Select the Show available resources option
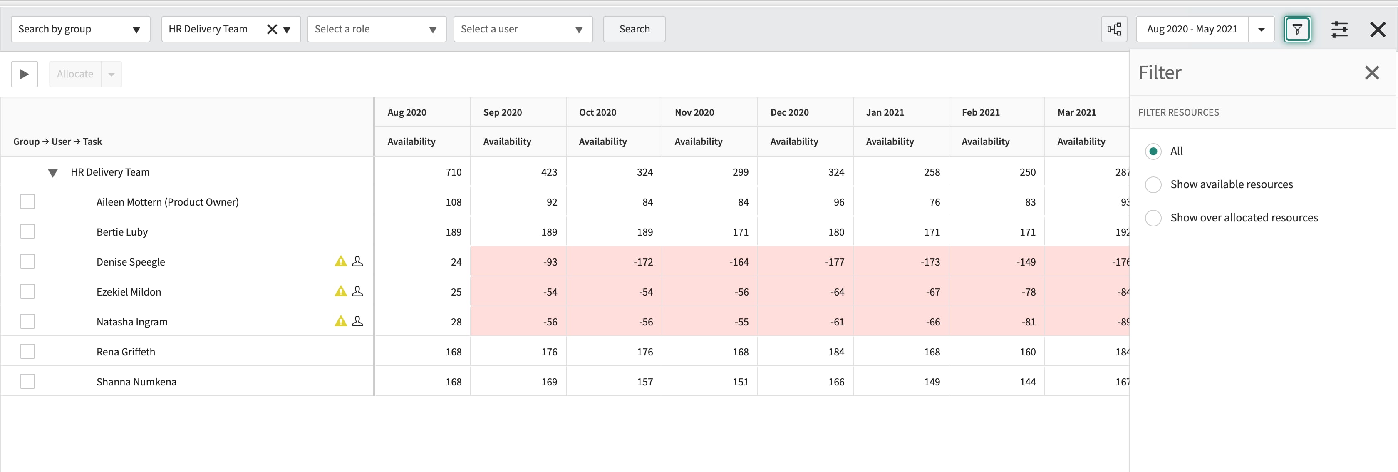Image resolution: width=1398 pixels, height=472 pixels. pyautogui.click(x=1154, y=184)
